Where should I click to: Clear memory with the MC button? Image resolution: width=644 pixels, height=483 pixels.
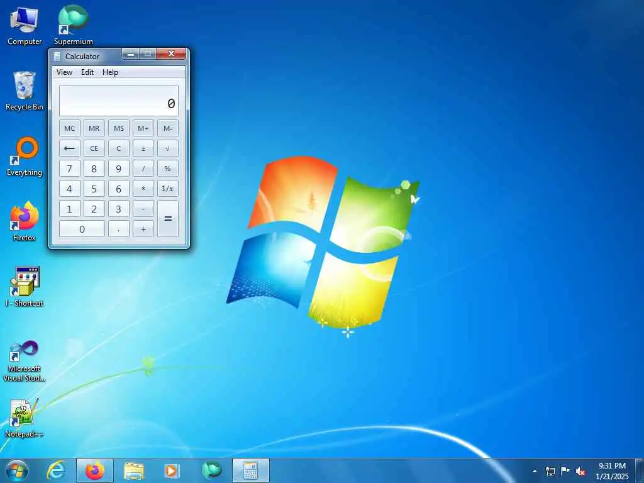tap(69, 128)
